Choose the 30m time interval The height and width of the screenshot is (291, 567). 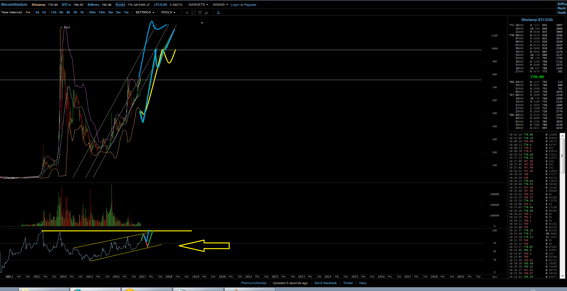tap(92, 12)
